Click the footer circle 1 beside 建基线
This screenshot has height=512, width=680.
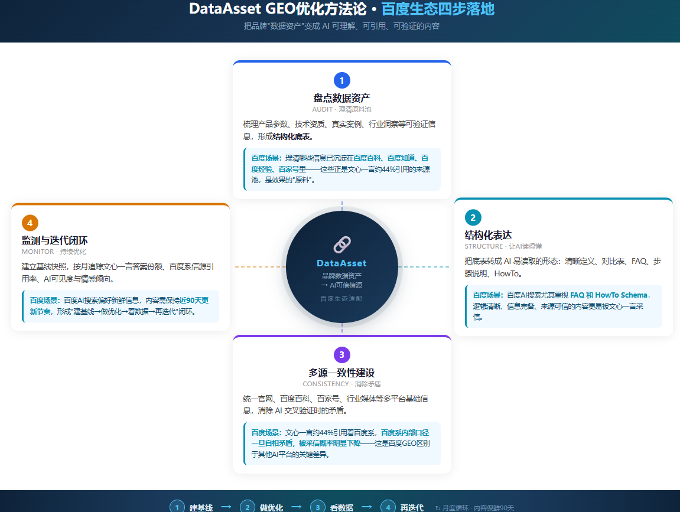click(177, 507)
